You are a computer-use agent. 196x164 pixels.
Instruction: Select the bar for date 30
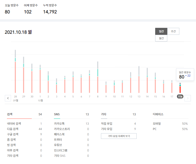point(32,78)
